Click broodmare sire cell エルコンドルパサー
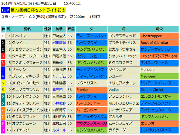 coord(159,96)
